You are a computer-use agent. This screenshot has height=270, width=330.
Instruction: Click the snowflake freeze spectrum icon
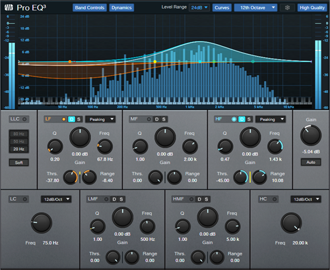[x=287, y=8]
